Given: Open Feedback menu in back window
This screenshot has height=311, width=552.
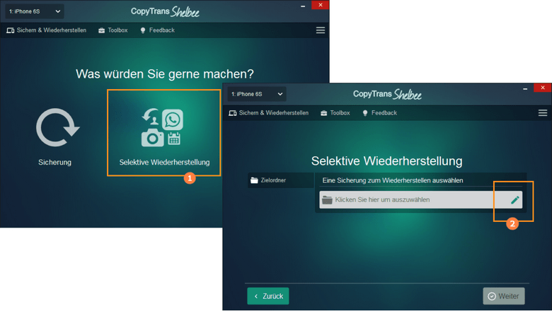Looking at the screenshot, I should coord(157,30).
